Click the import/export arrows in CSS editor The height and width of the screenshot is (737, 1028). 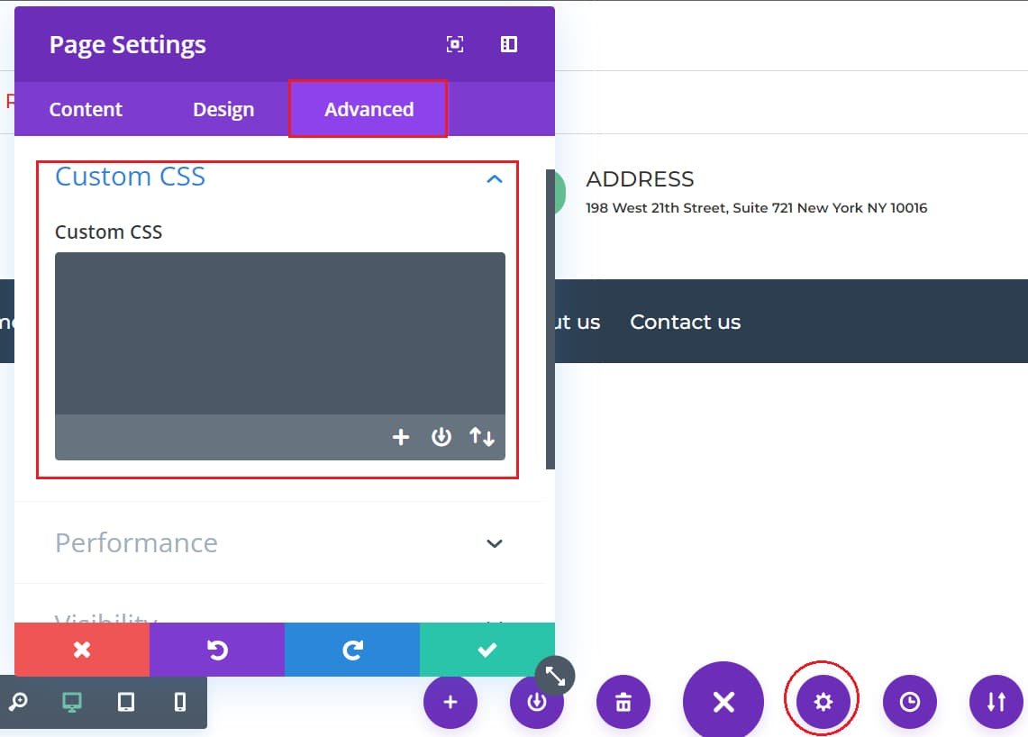coord(482,437)
